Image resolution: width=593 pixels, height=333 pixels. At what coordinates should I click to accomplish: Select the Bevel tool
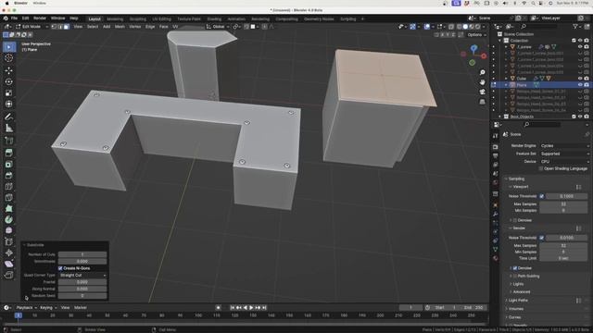coord(8,175)
